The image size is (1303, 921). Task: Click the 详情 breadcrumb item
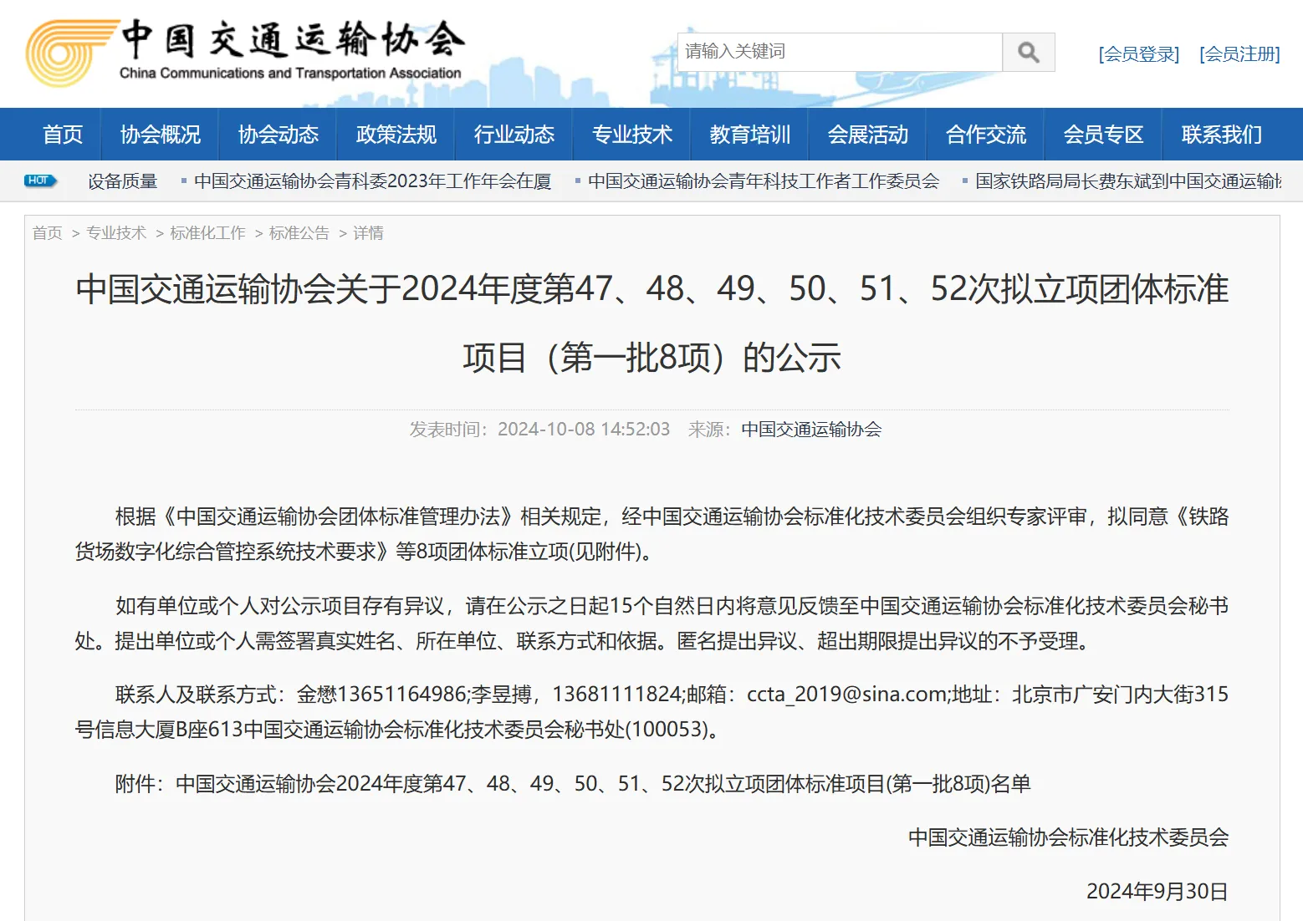(368, 233)
